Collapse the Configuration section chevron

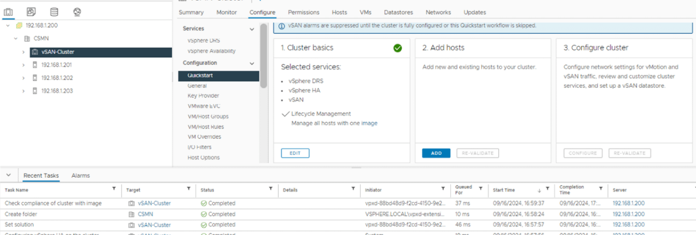click(x=252, y=64)
